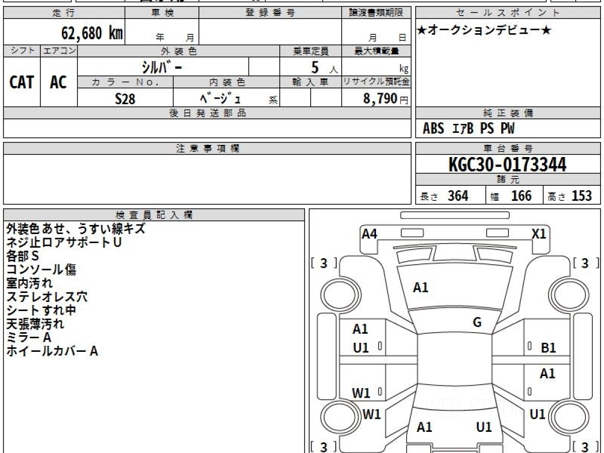The height and width of the screenshot is (453, 604).
Task: Select the コンソール傷 inspector note
Action: (41, 269)
